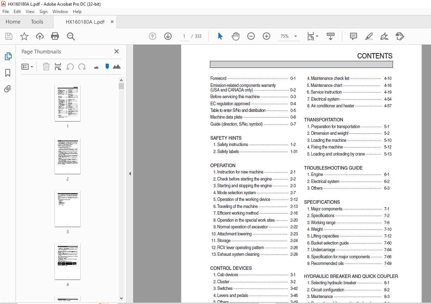Click the page number input field

[x=184, y=36]
